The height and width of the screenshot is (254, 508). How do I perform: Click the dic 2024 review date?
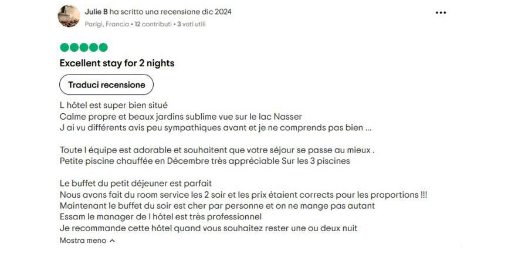216,12
